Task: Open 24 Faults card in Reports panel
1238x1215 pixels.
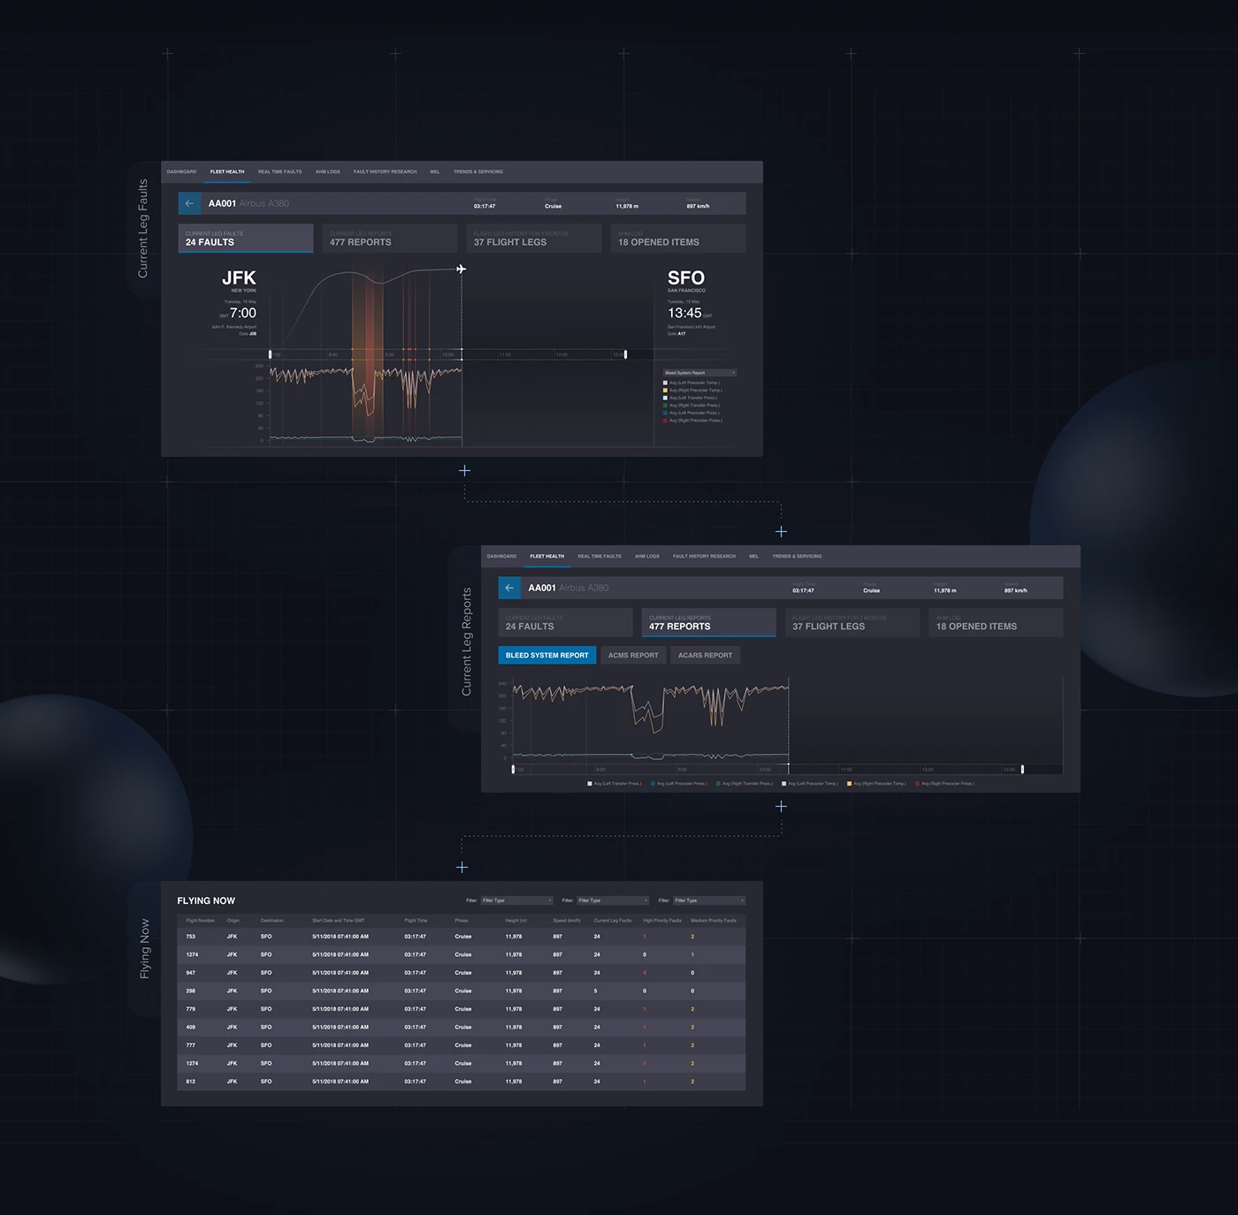Action: pos(566,622)
